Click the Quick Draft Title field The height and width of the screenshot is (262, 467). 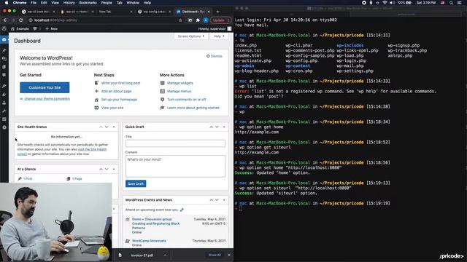tap(175, 143)
